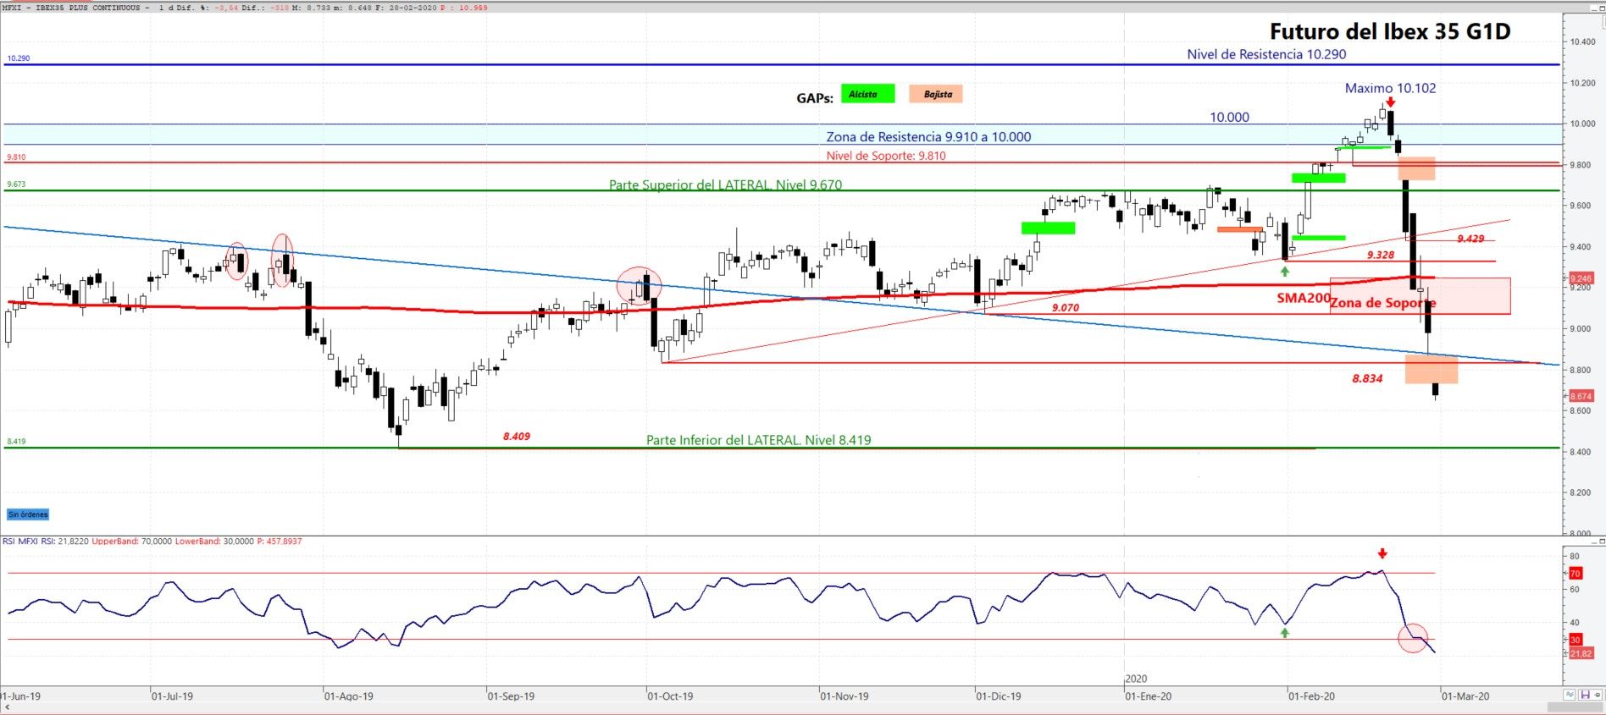1606x715 pixels.
Task: Click the 'Zona de Soporte' label
Action: coord(1382,303)
